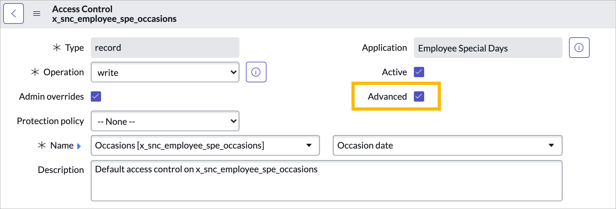The width and height of the screenshot is (616, 209).
Task: Click the Type field label
Action: 74,48
